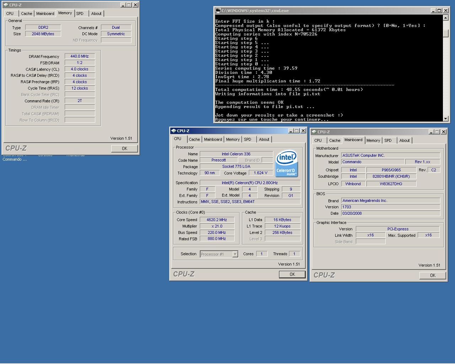Select SPD tab in the top-left CPU-Z window

tap(80, 14)
